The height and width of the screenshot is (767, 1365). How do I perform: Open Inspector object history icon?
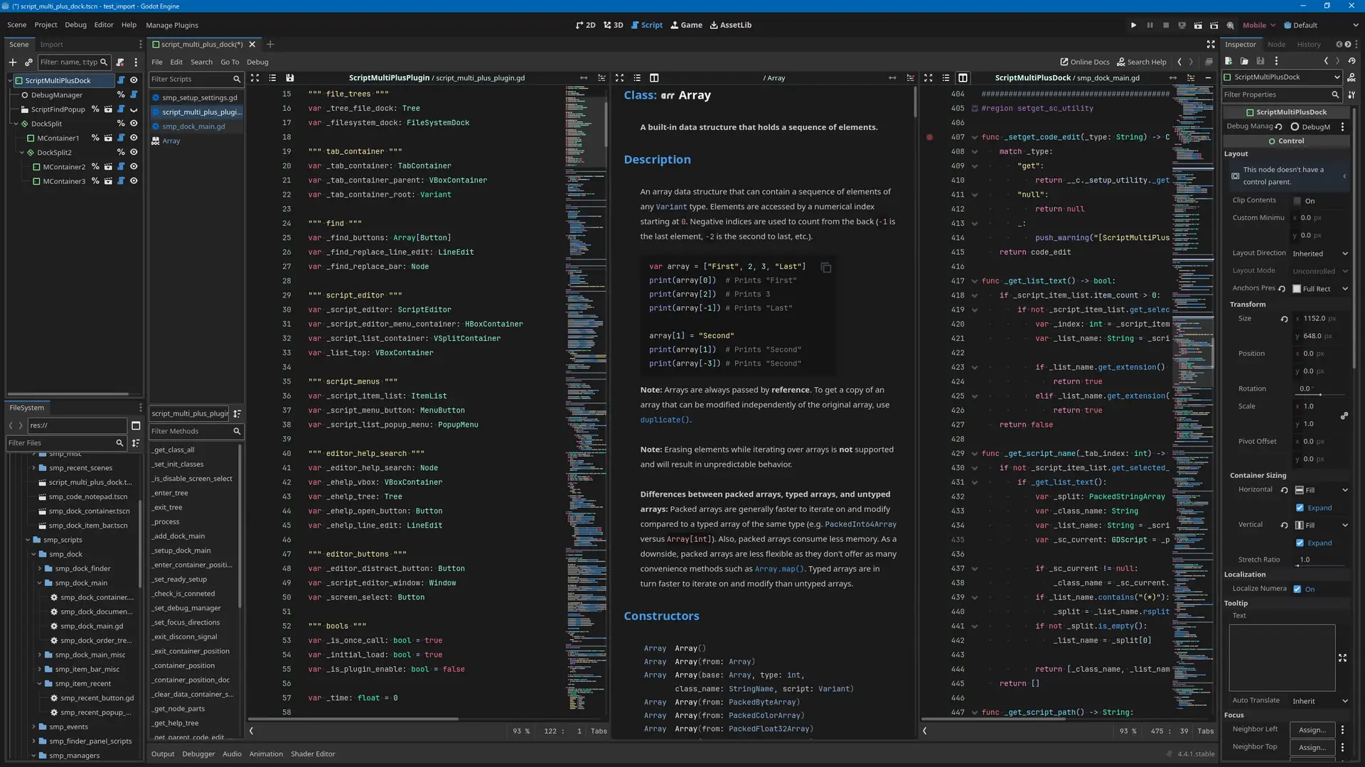tap(1351, 61)
